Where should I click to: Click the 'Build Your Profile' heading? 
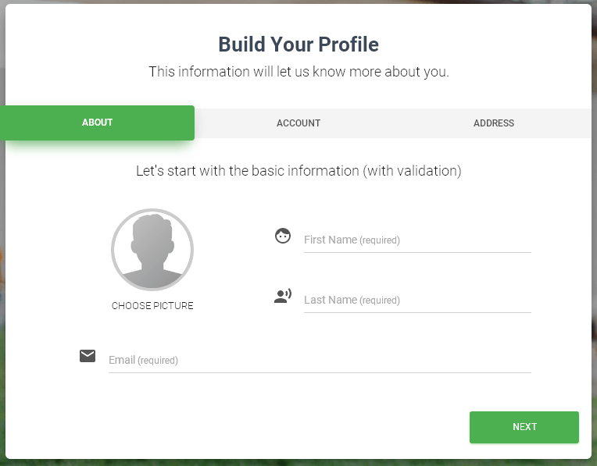point(298,44)
